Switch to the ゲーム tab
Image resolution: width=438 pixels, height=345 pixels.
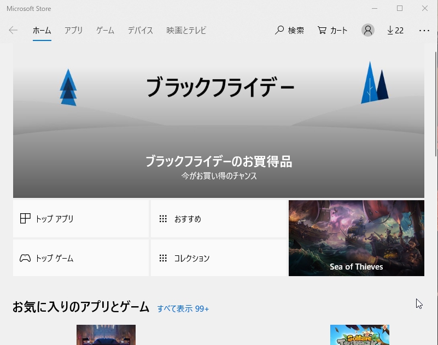tap(106, 31)
